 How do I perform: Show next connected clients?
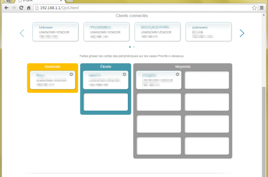pyautogui.click(x=242, y=33)
